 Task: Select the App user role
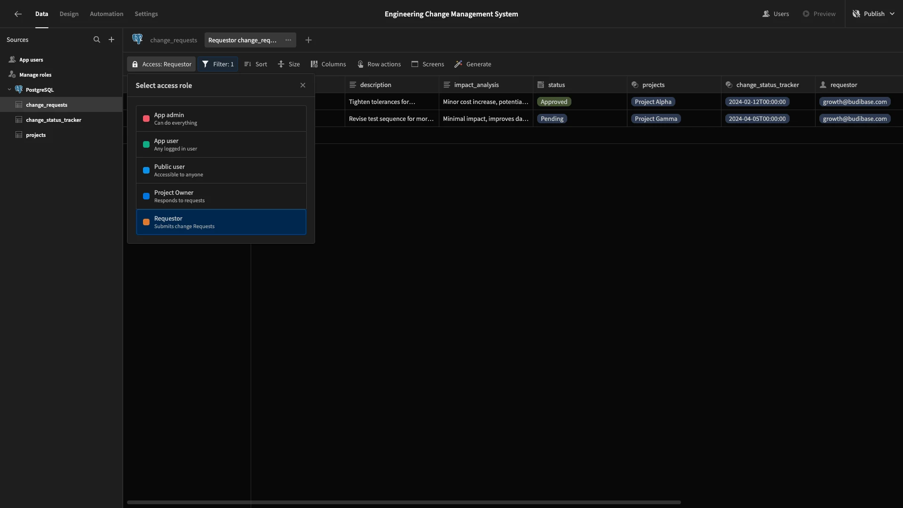221,144
